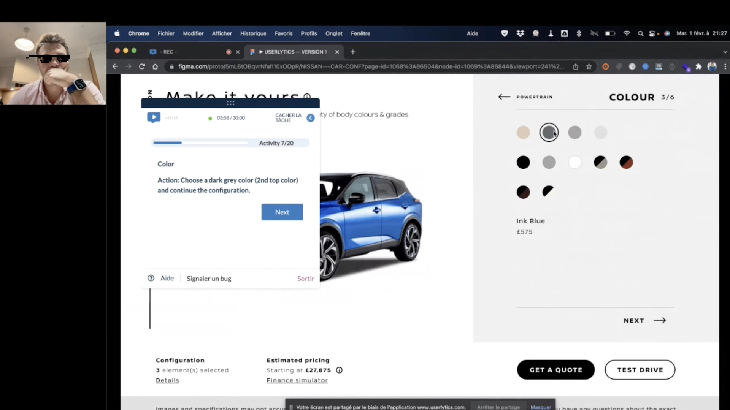Switch to the USERLYTICS — VERSION 1 tab
Viewport: 730px width, 410px height.
pos(293,52)
